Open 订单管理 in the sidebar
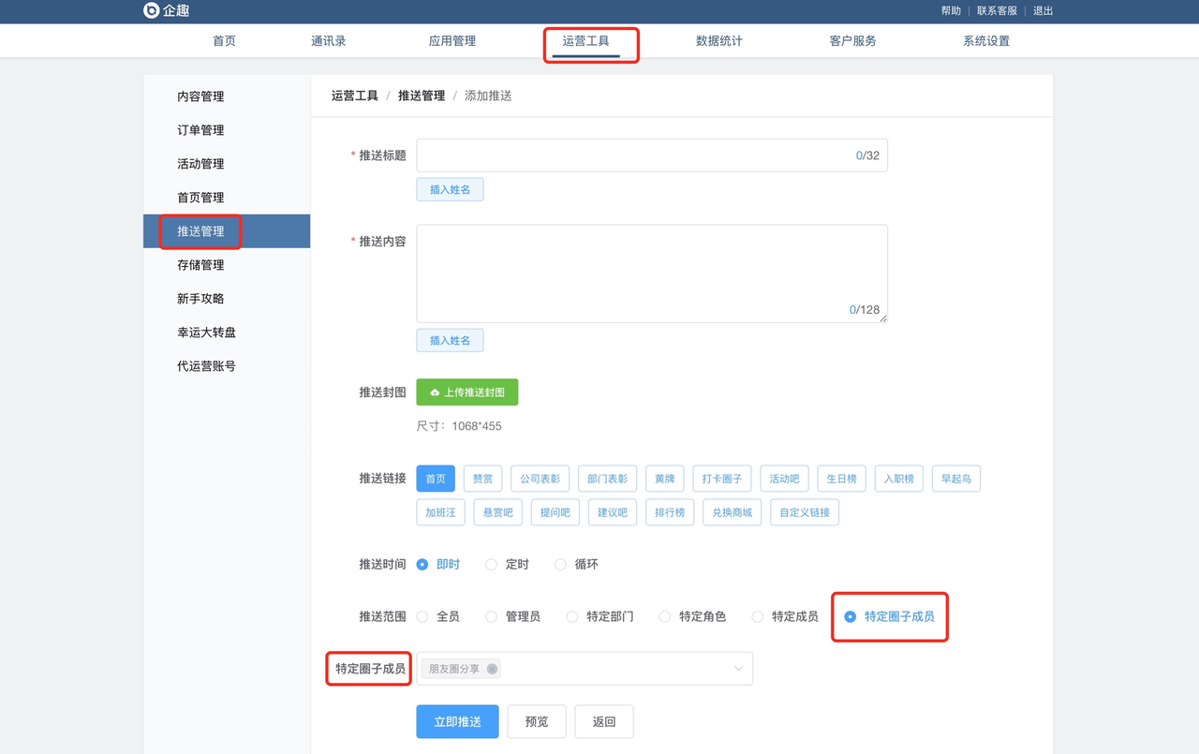1199x754 pixels. click(227, 130)
